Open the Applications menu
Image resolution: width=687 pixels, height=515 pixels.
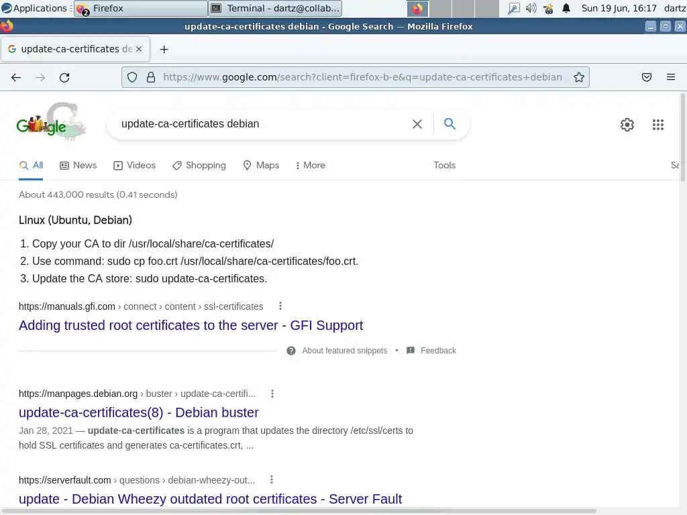click(x=36, y=8)
